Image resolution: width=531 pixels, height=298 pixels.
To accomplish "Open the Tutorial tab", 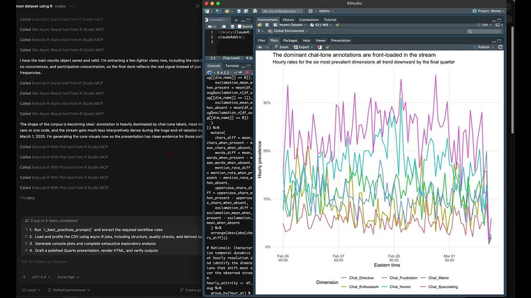I will click(330, 20).
